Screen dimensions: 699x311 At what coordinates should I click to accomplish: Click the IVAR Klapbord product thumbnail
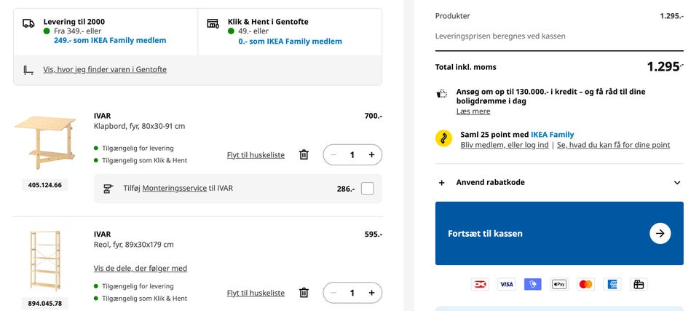[44, 142]
